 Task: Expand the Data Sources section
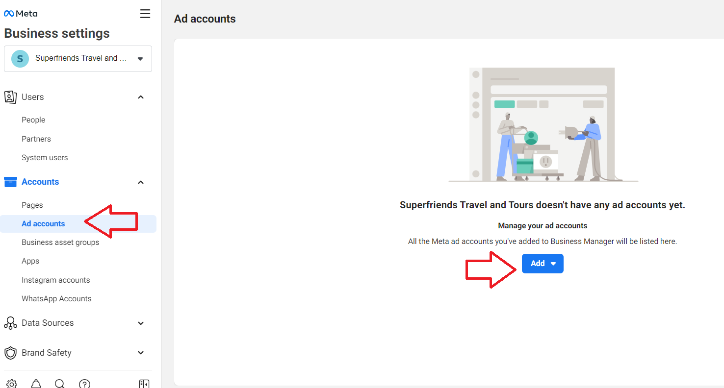141,323
